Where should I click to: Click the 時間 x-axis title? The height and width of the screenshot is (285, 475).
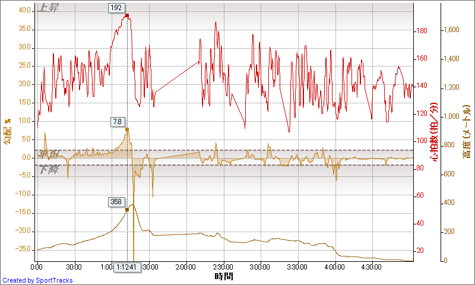point(224,277)
